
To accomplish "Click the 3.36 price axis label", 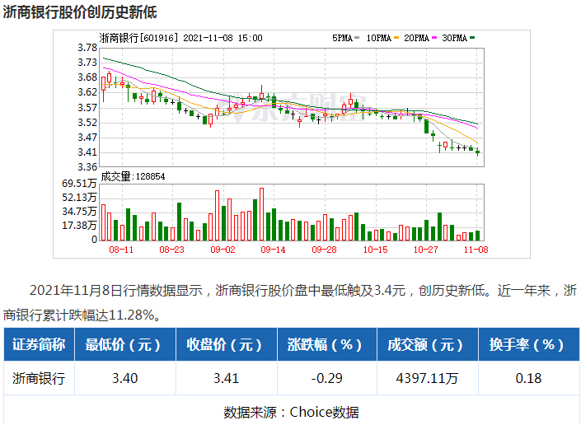I will pyautogui.click(x=87, y=167).
